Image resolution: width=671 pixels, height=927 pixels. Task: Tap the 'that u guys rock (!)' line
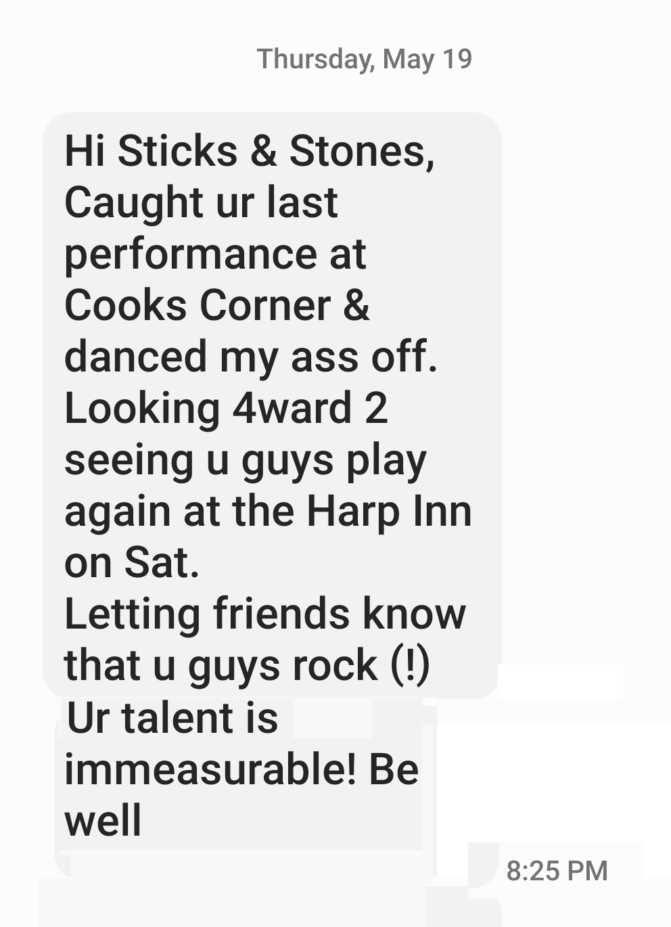pyautogui.click(x=247, y=665)
